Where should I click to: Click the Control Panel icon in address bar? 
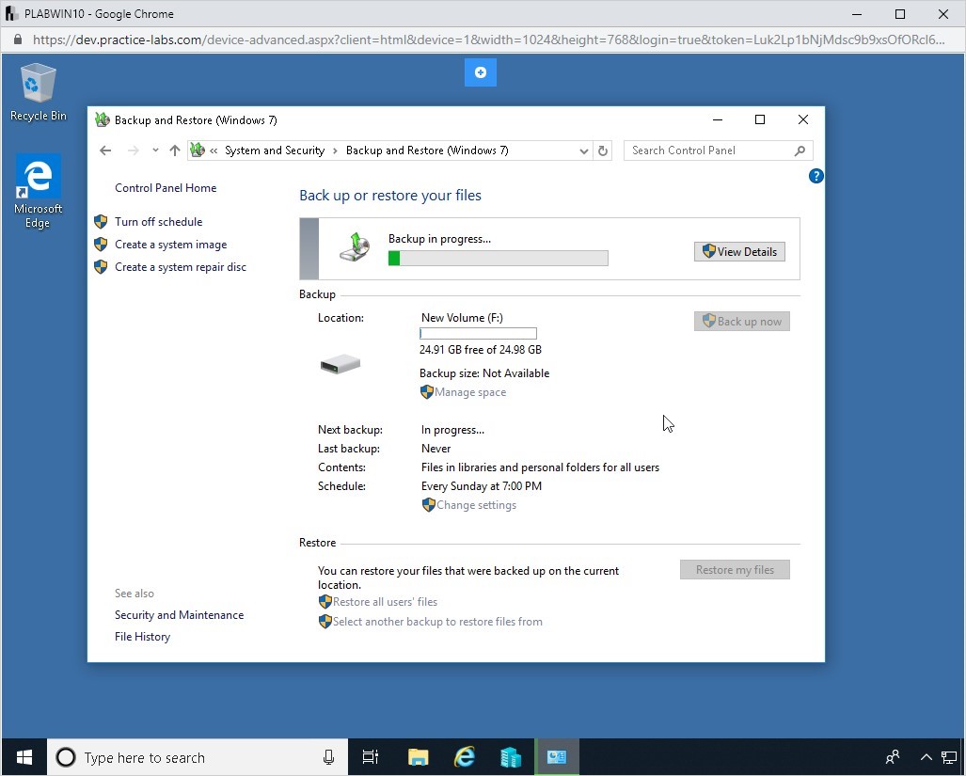[198, 150]
